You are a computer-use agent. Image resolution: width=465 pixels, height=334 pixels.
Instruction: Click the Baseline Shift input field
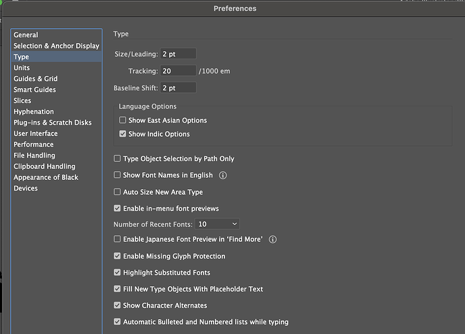[x=178, y=88]
